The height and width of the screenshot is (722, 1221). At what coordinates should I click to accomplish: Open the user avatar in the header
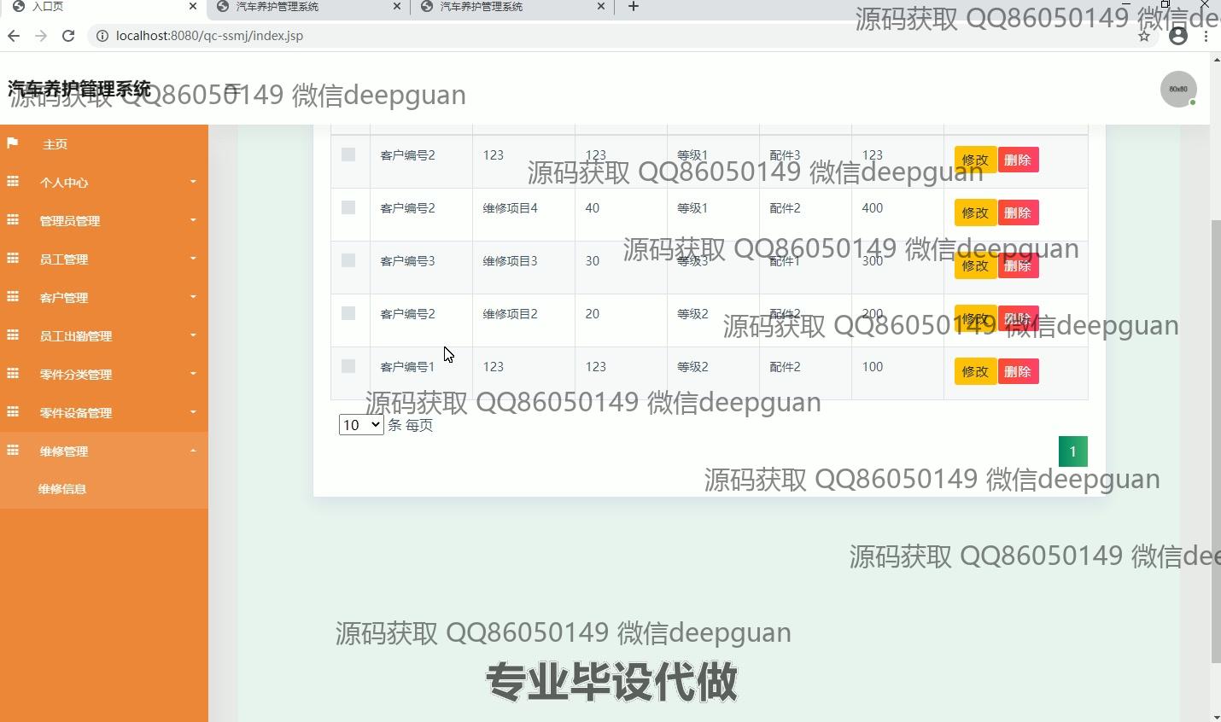1177,89
